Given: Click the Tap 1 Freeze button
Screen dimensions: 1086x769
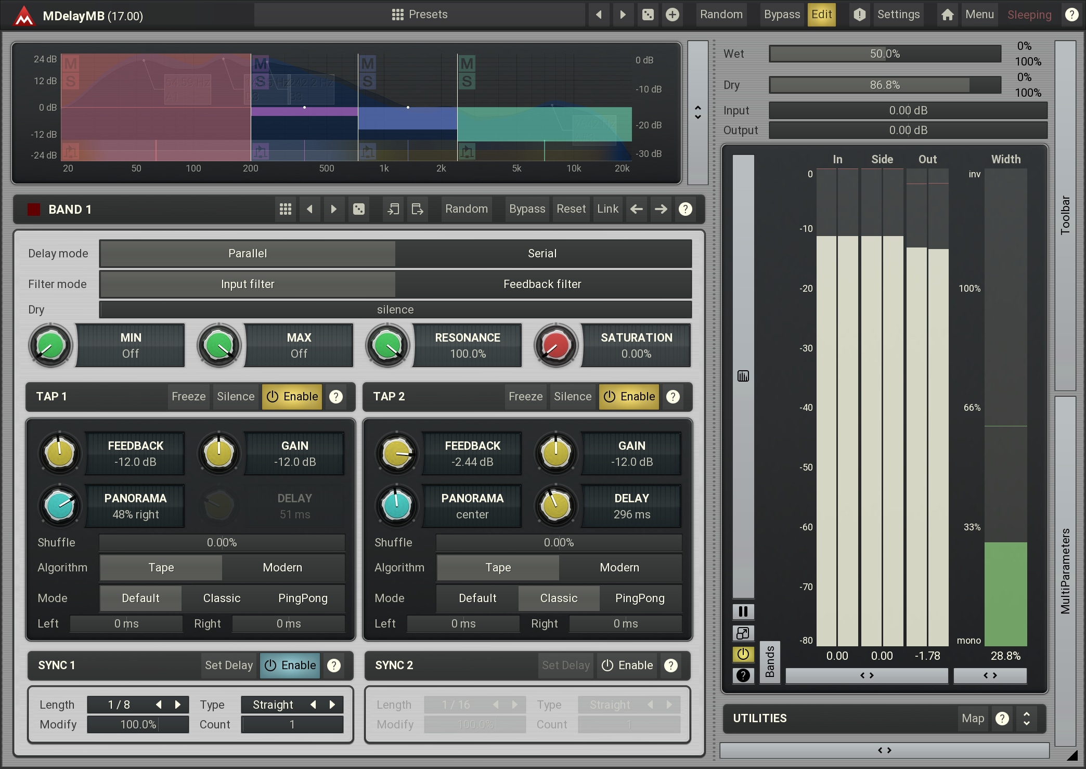Looking at the screenshot, I should coord(188,397).
